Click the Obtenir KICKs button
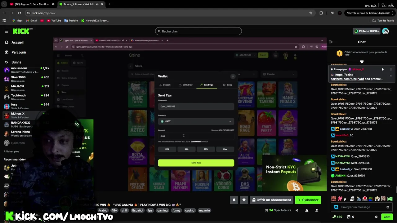This screenshot has height=223, width=397. pyautogui.click(x=367, y=31)
